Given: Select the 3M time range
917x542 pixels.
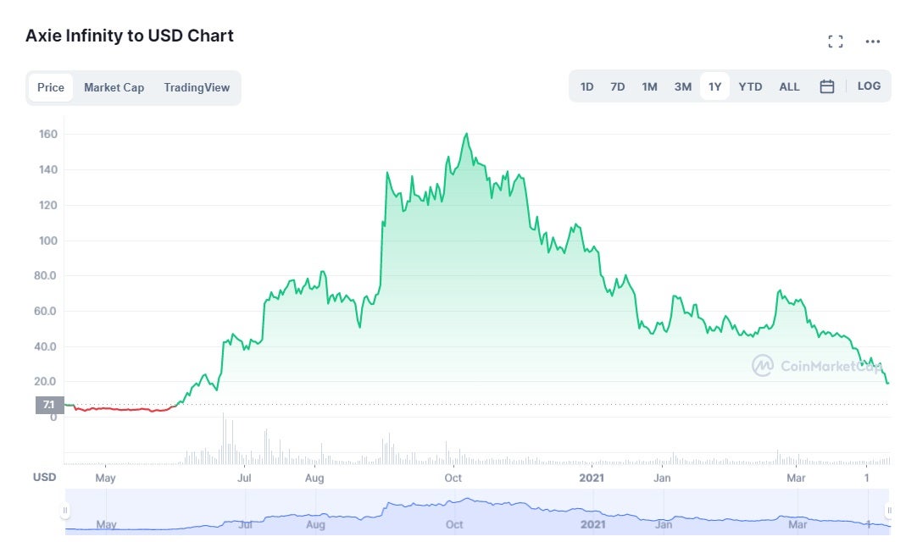Looking at the screenshot, I should pyautogui.click(x=682, y=86).
